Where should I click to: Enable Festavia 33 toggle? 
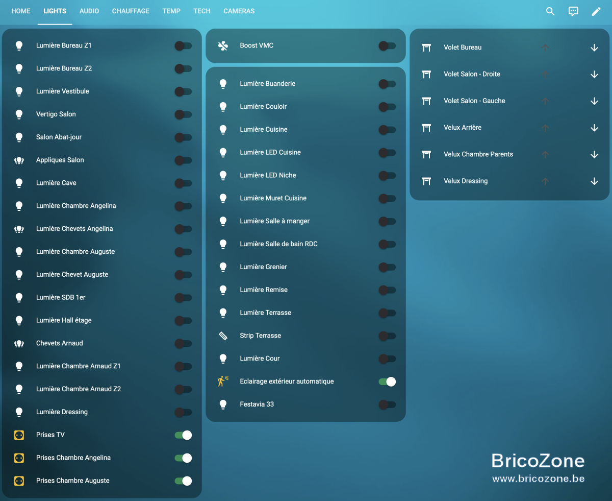(x=387, y=404)
